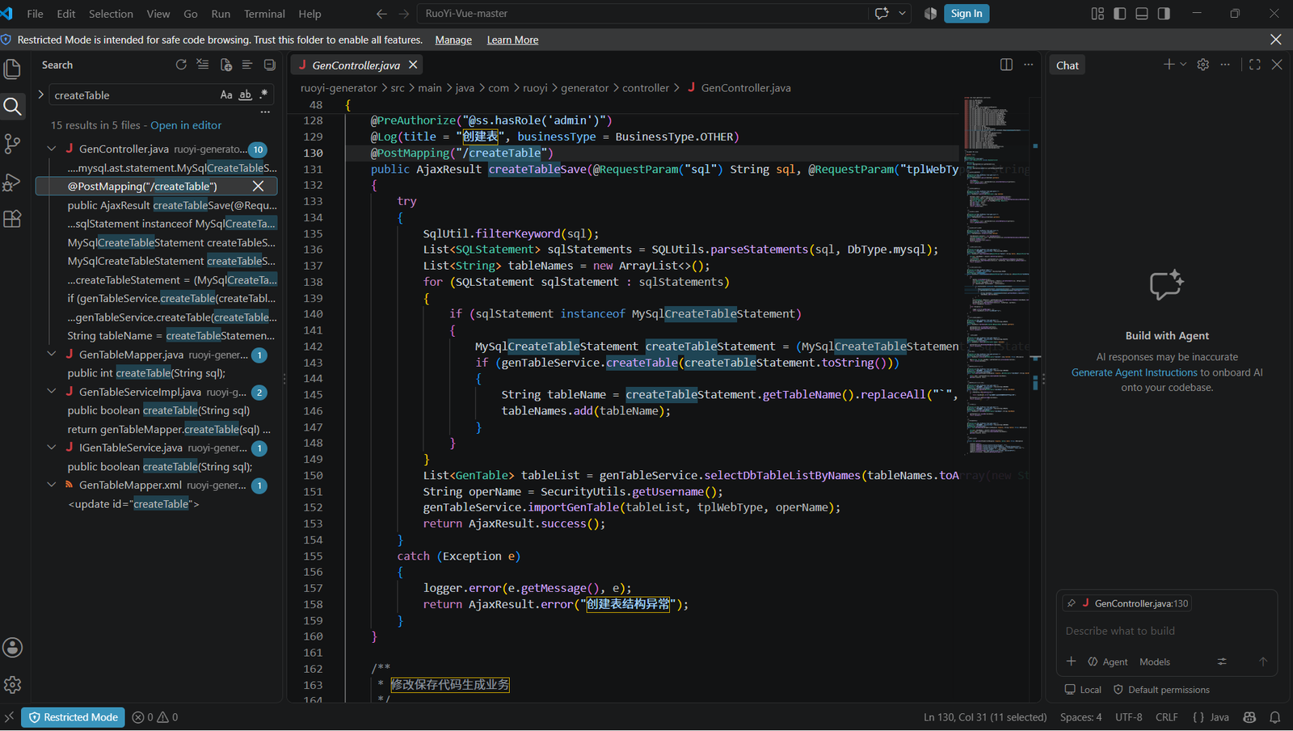This screenshot has height=731, width=1293.
Task: Open the Explorer view in activity bar
Action: [x=12, y=69]
